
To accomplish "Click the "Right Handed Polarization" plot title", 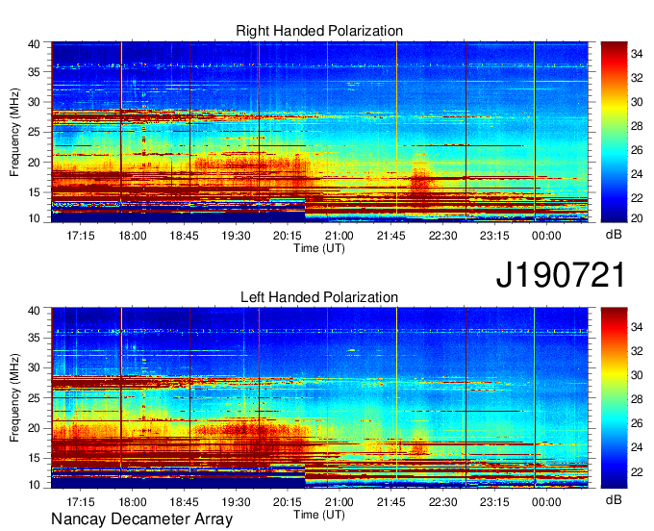I will (x=319, y=31).
